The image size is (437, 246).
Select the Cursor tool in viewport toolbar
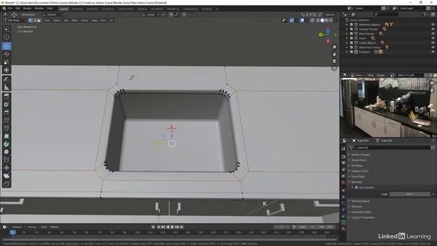(6, 37)
